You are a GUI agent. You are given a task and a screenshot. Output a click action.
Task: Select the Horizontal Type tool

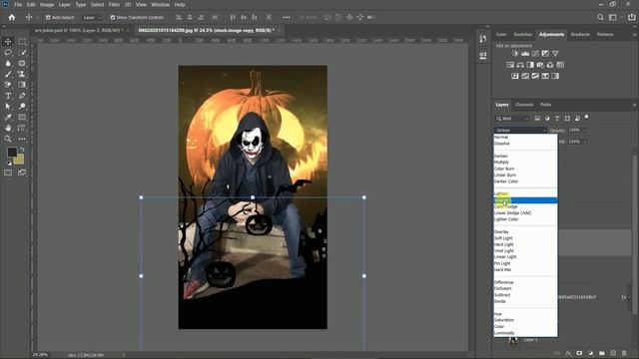coord(8,96)
